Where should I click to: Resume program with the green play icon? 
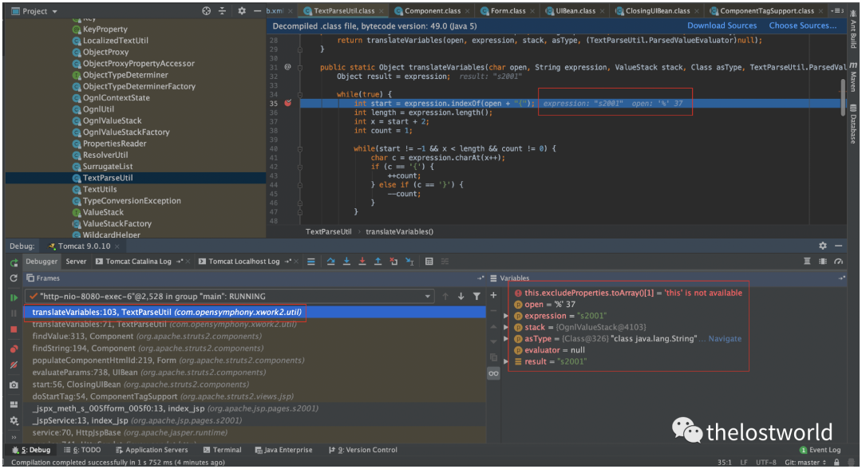(x=14, y=297)
